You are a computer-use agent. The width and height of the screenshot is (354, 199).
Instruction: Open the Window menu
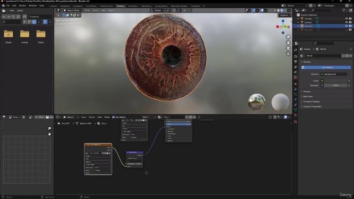tap(33, 6)
